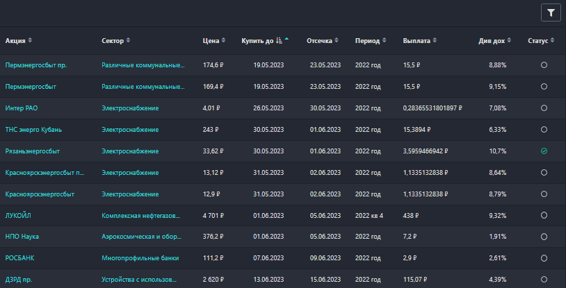Screen dimensions: 566x288
Task: Click status circle in the 8,64% row
Action: (x=544, y=173)
